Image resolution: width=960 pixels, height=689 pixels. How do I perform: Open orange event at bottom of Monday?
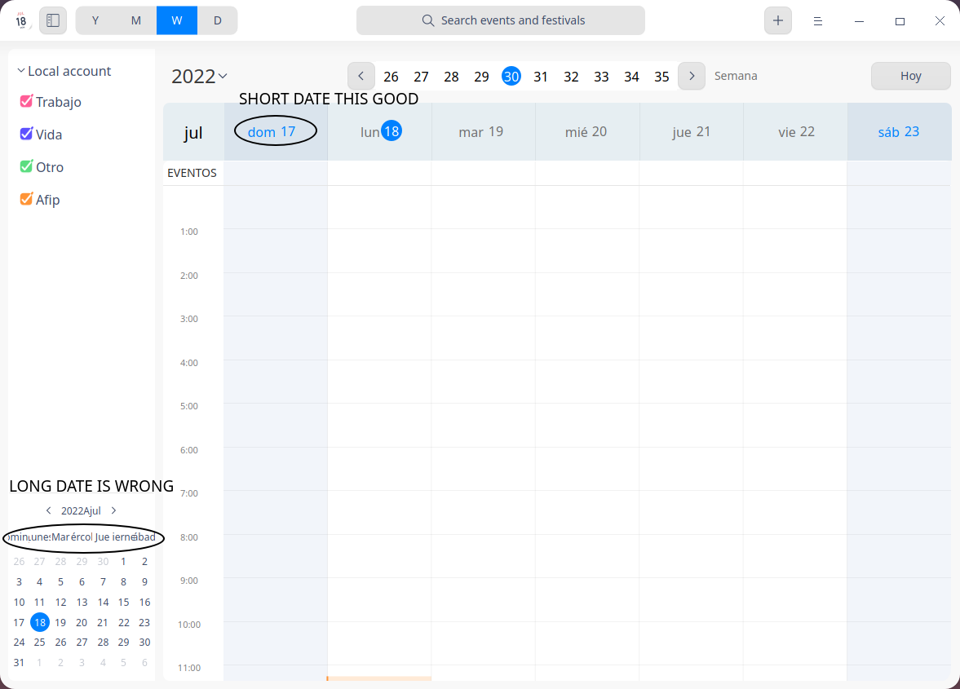pyautogui.click(x=379, y=678)
